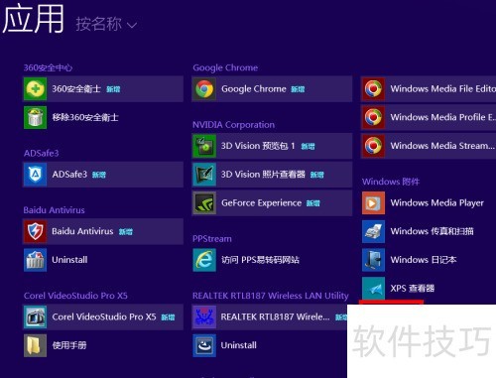The width and height of the screenshot is (496, 378).
Task: Click the ADSafe3 tile label
Action: click(69, 175)
